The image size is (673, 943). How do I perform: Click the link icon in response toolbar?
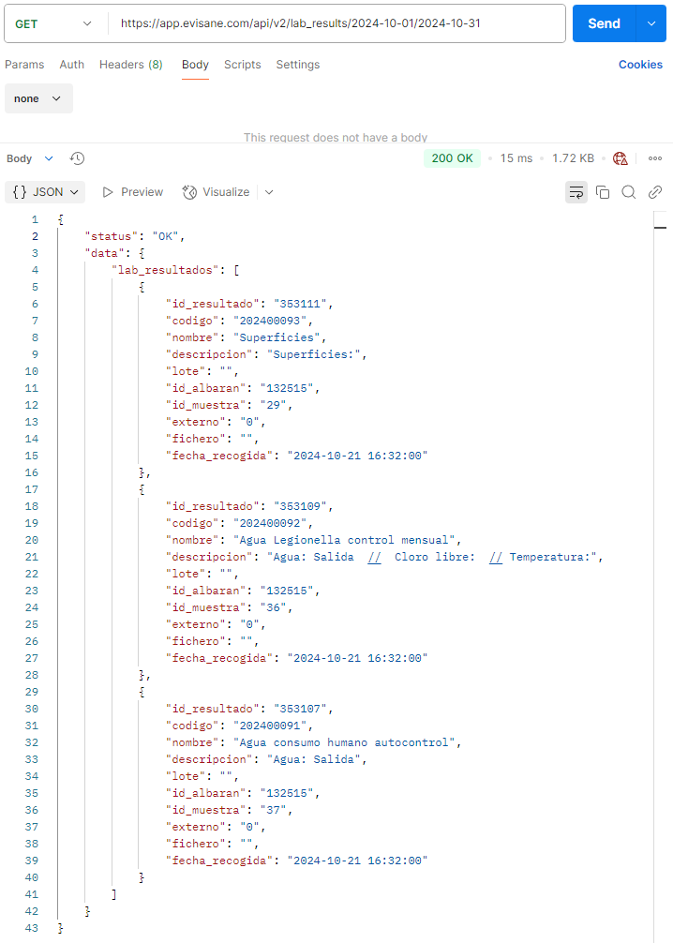(655, 192)
